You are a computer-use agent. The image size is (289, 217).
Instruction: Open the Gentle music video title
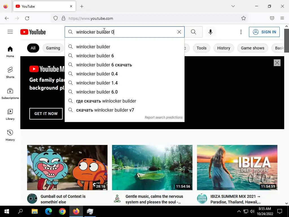[154, 199]
